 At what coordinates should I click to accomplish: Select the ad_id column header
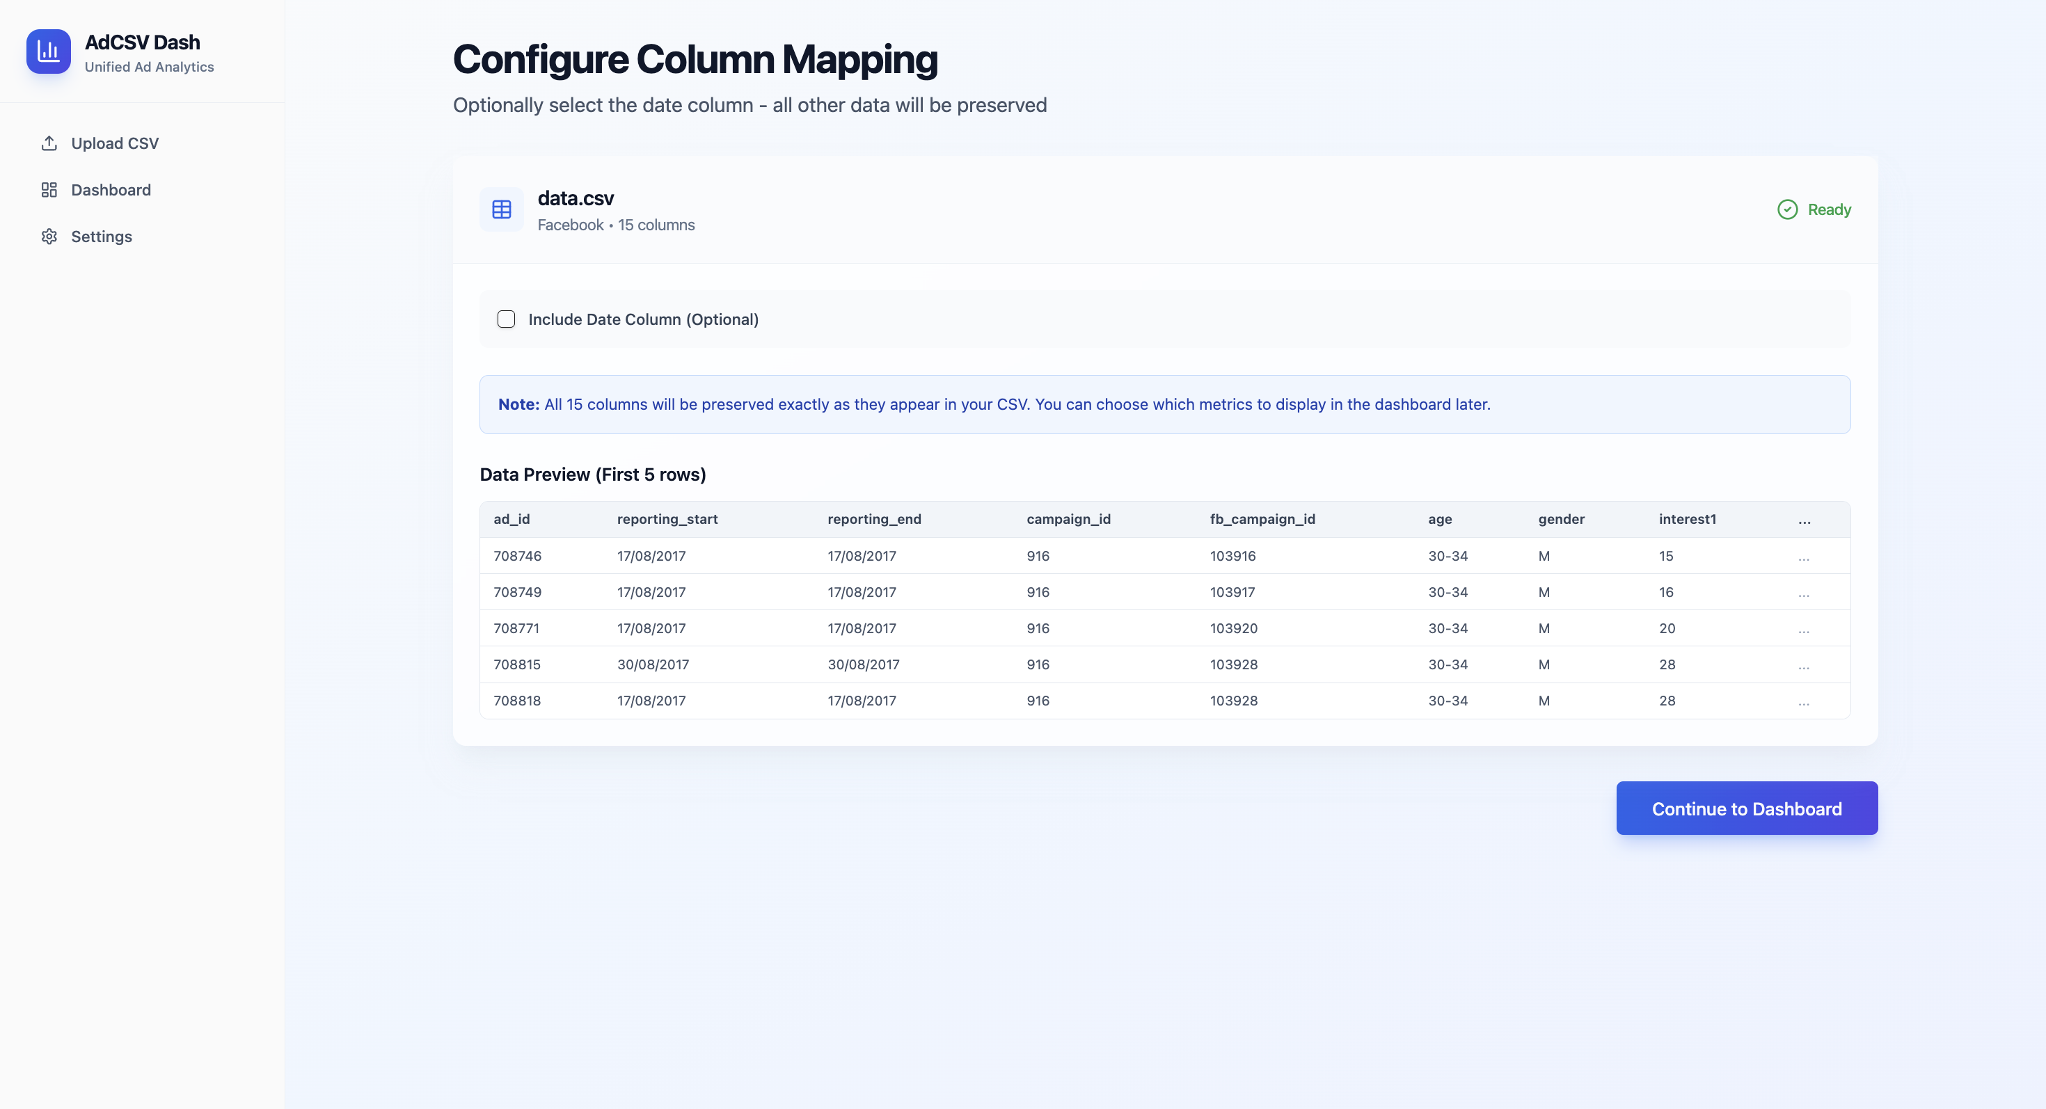pos(512,518)
